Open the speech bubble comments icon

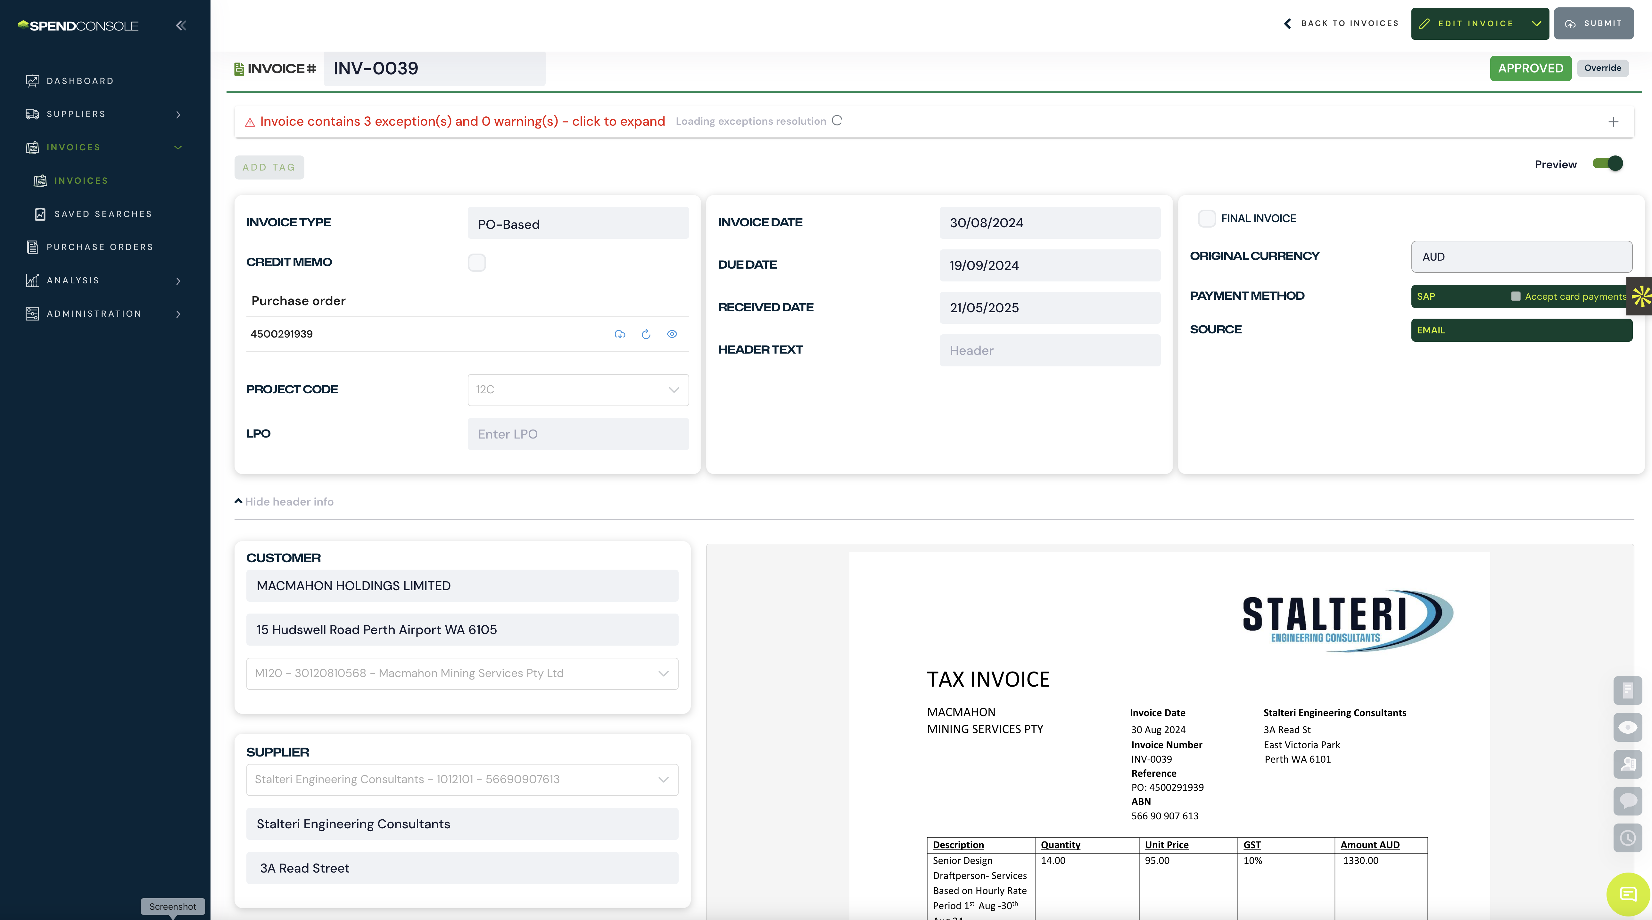click(x=1627, y=801)
